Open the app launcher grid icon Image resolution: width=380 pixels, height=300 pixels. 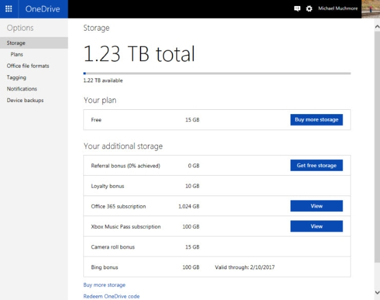click(x=8, y=8)
